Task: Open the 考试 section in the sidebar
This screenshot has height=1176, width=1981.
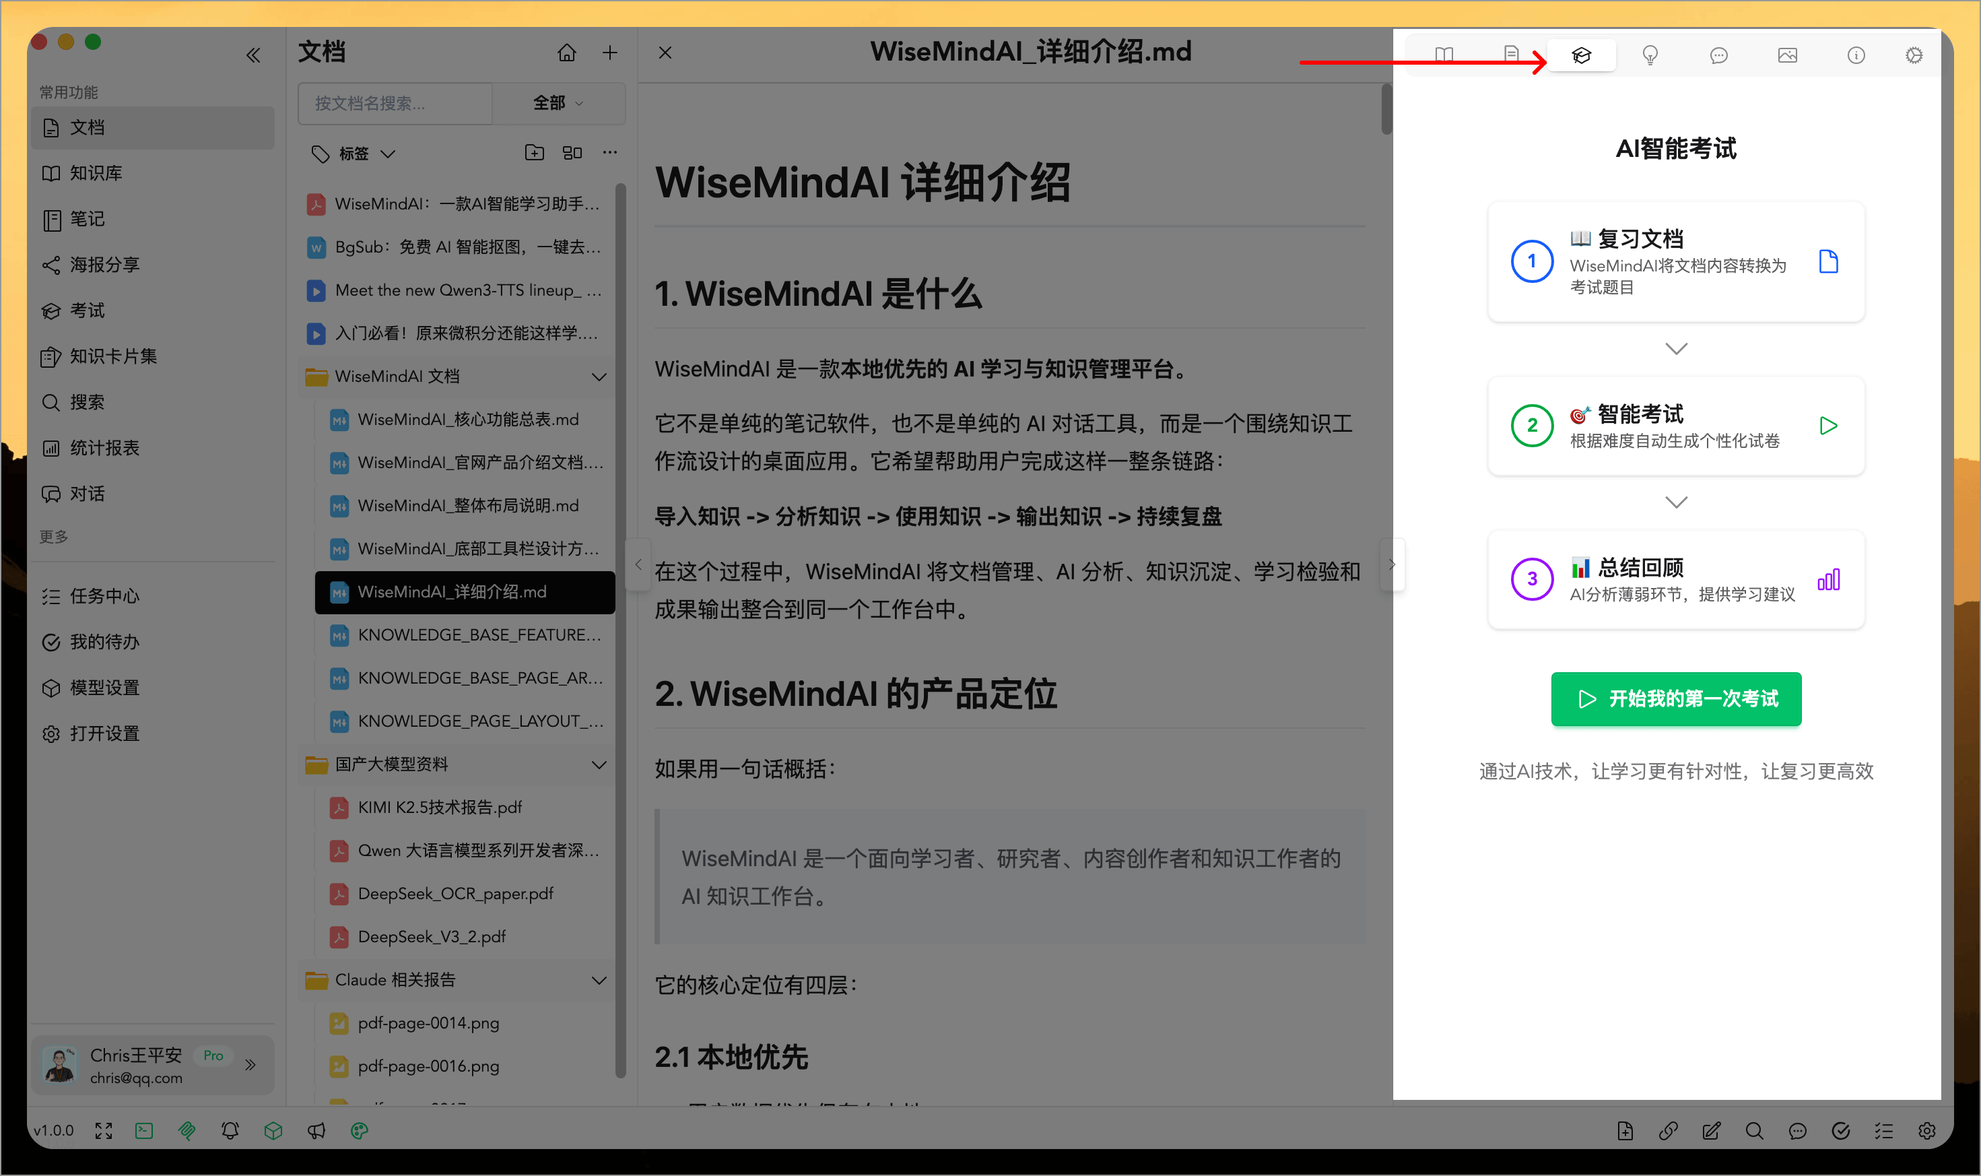Action: click(x=87, y=311)
